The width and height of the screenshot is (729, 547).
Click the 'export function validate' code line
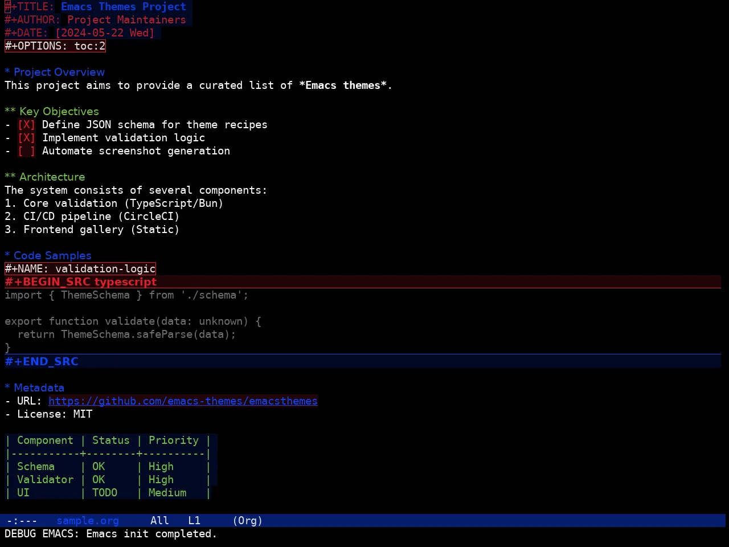[x=133, y=321]
